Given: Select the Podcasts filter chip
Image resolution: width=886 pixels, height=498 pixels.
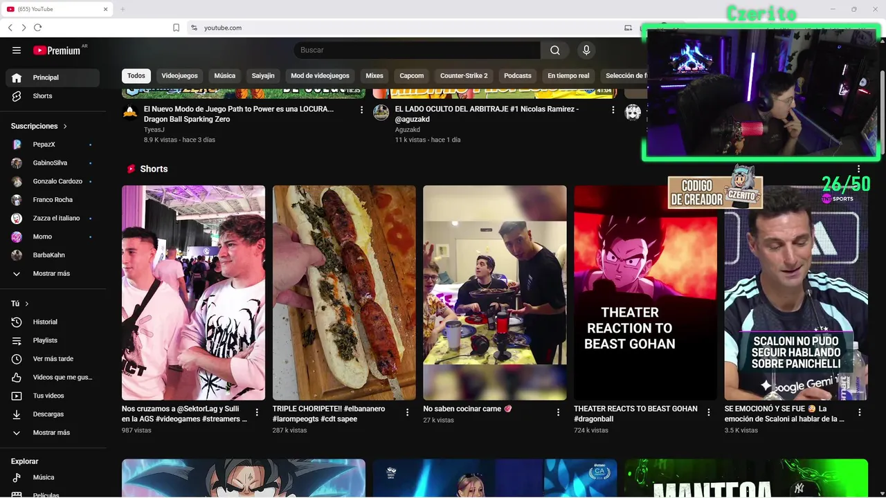Looking at the screenshot, I should pos(518,76).
